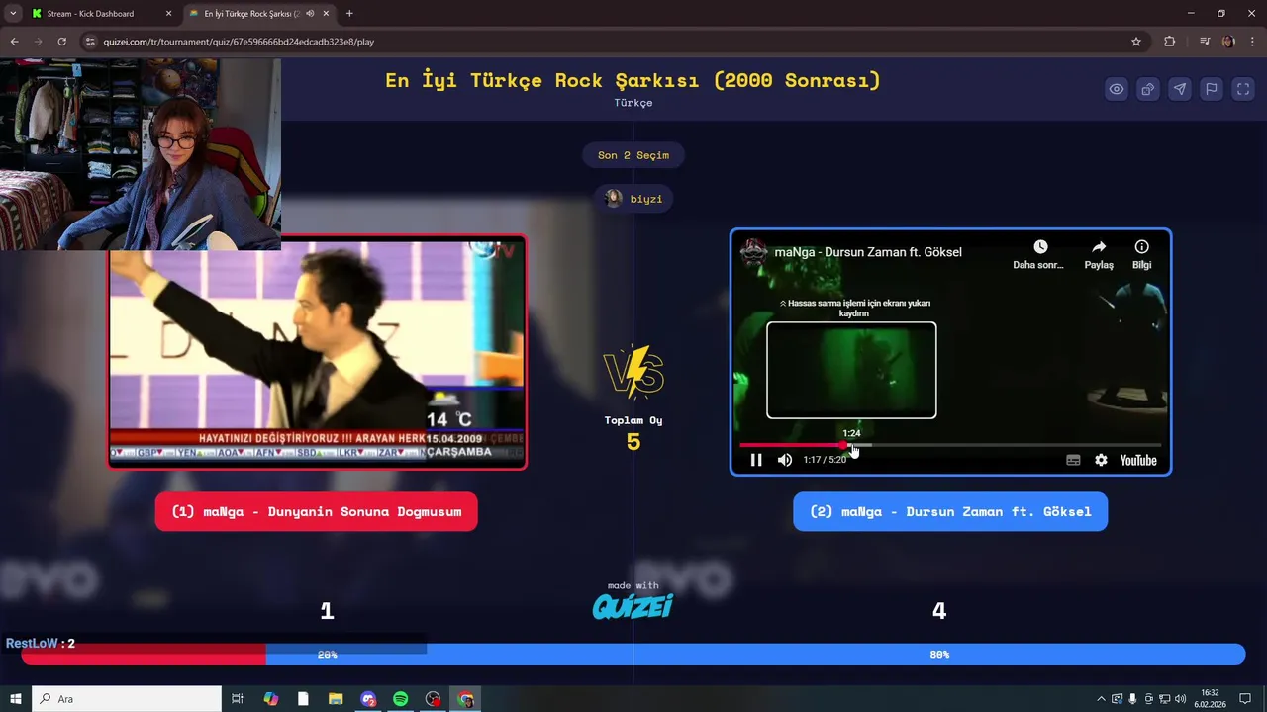Image resolution: width=1267 pixels, height=712 pixels.
Task: Click the seek preview thumbnail in YouTube player
Action: 851,370
